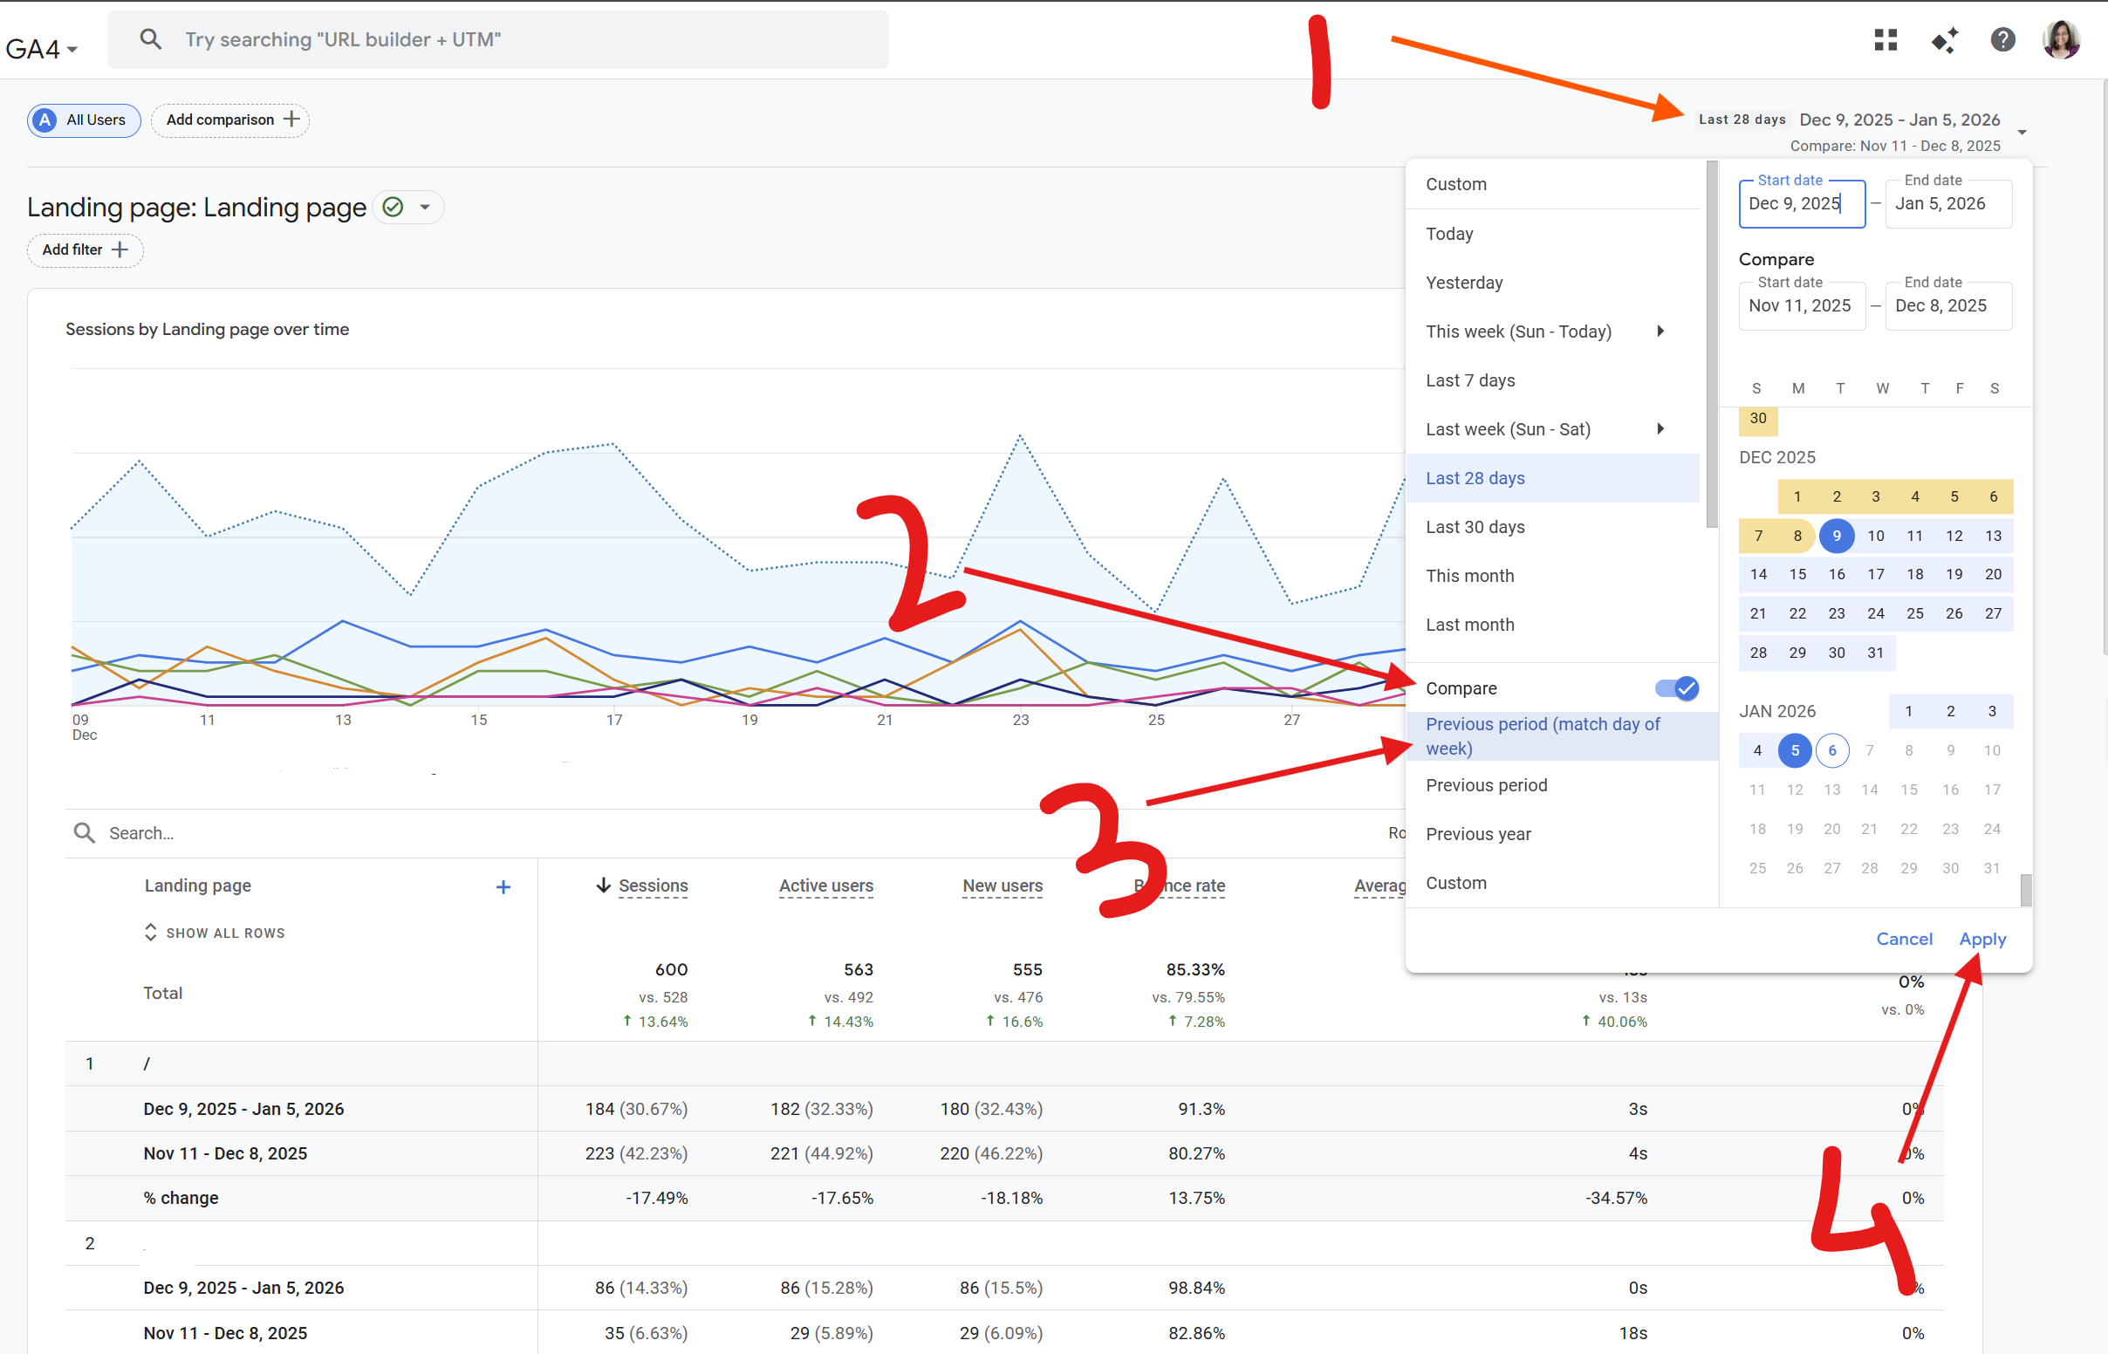This screenshot has width=2108, height=1354.
Task: Select Last month preset
Action: (x=1552, y=625)
